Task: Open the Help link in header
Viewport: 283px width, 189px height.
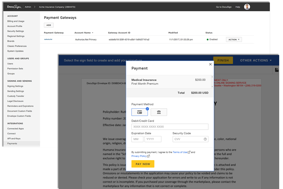Action: pyautogui.click(x=238, y=7)
